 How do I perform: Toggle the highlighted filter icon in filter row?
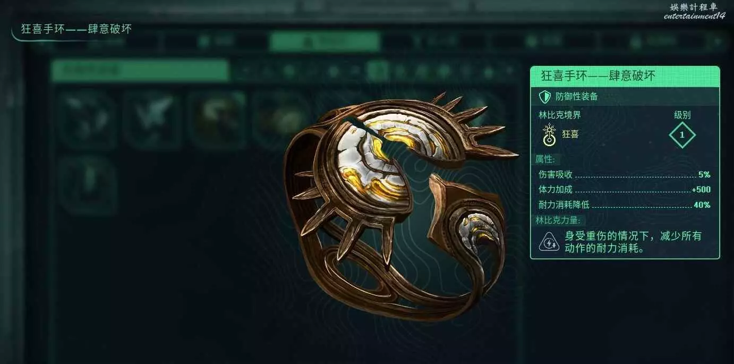[x=378, y=70]
